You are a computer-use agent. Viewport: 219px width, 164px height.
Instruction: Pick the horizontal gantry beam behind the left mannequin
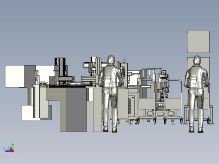(94, 65)
